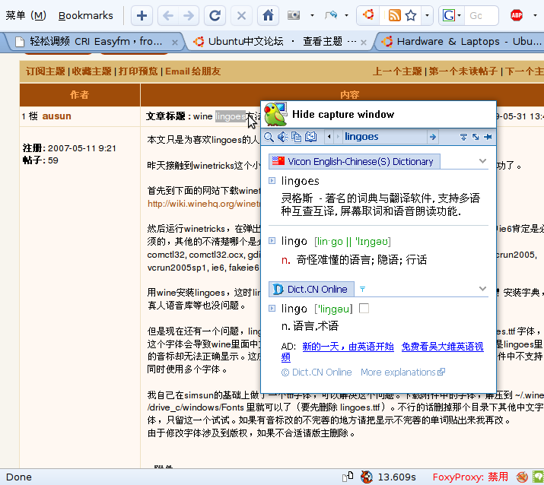Stop loading with the X toolbar button
The width and height of the screenshot is (544, 485).
[241, 16]
